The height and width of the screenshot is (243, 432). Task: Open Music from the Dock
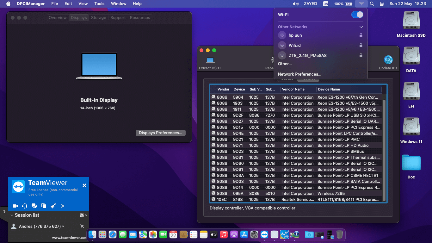(224, 234)
